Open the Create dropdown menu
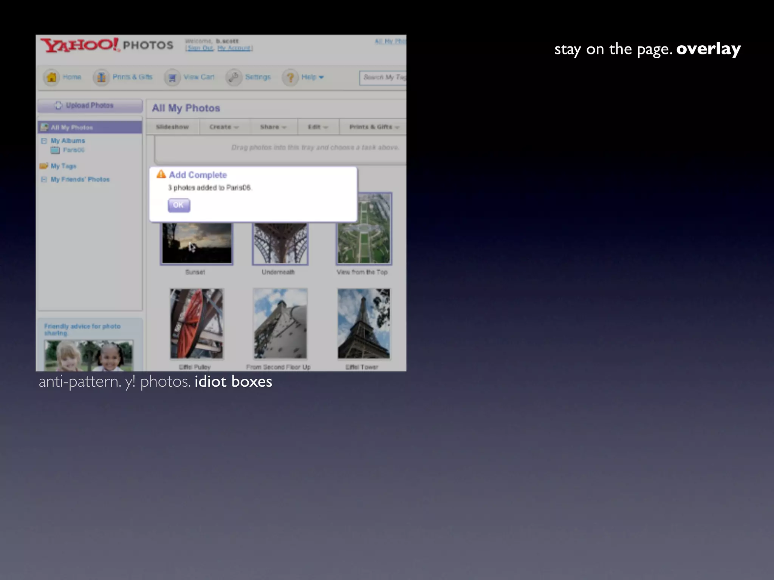The height and width of the screenshot is (580, 774). click(x=224, y=127)
